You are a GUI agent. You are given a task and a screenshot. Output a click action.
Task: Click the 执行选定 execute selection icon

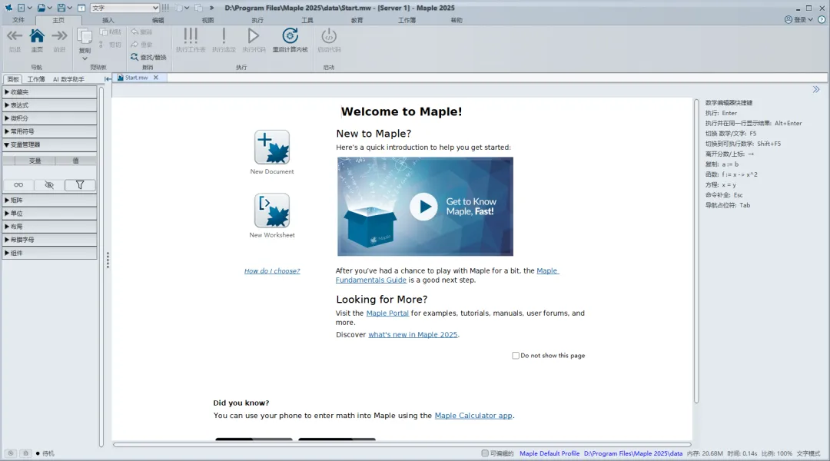tap(224, 36)
